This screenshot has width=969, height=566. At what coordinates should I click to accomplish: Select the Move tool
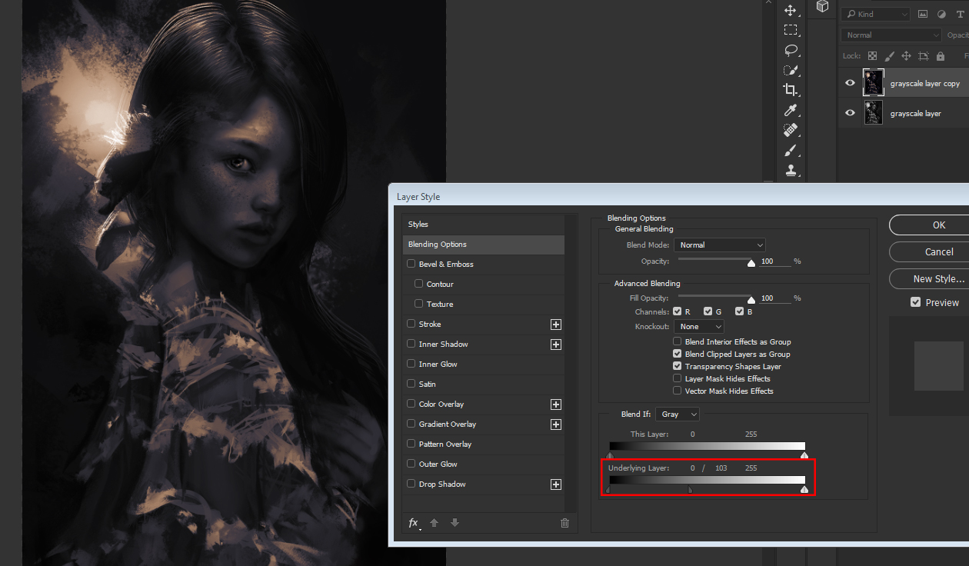(790, 10)
